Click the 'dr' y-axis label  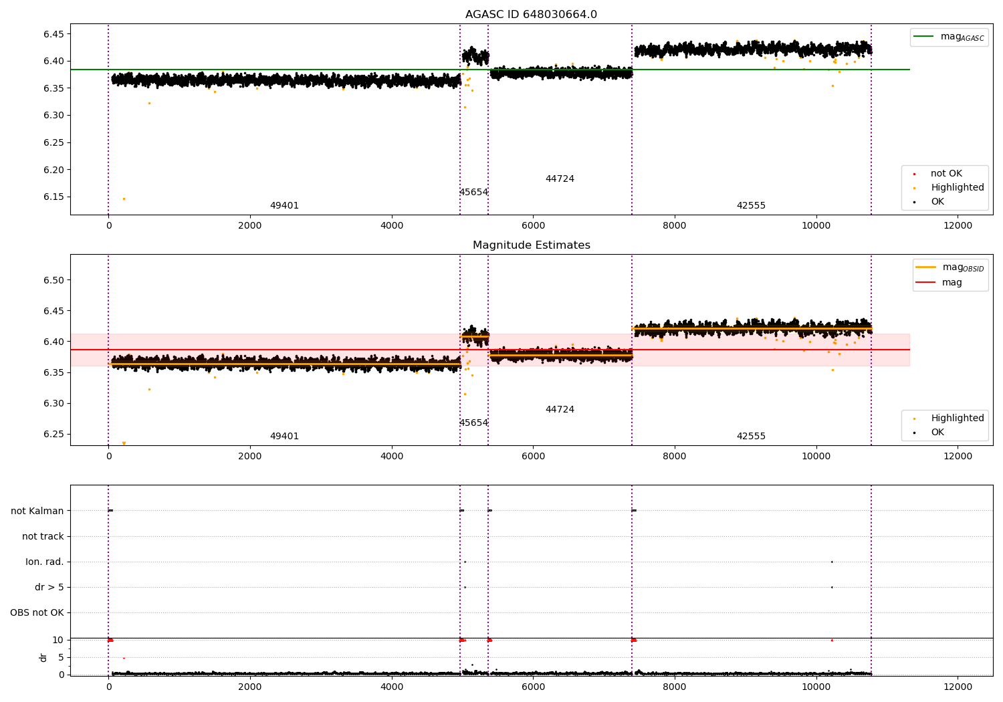coord(43,658)
